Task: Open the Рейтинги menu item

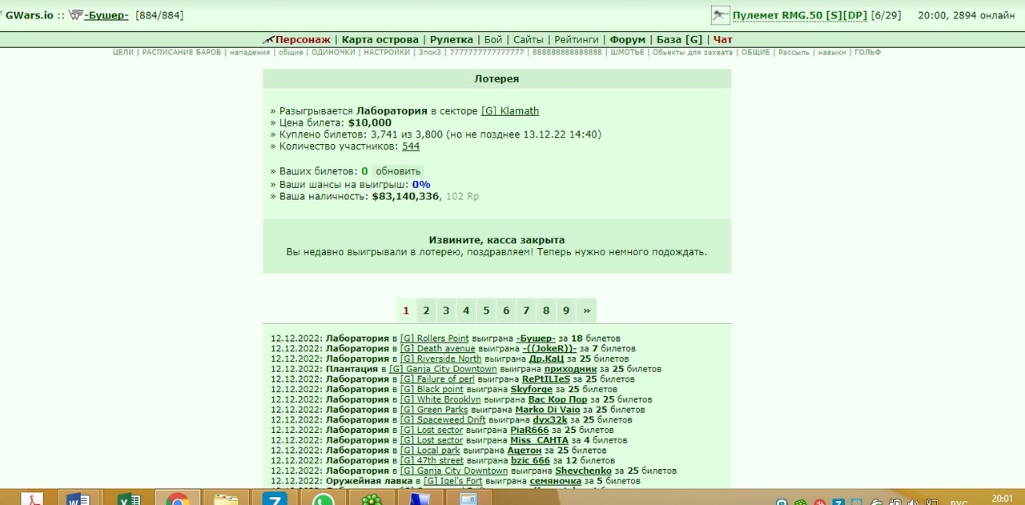Action: (x=577, y=40)
